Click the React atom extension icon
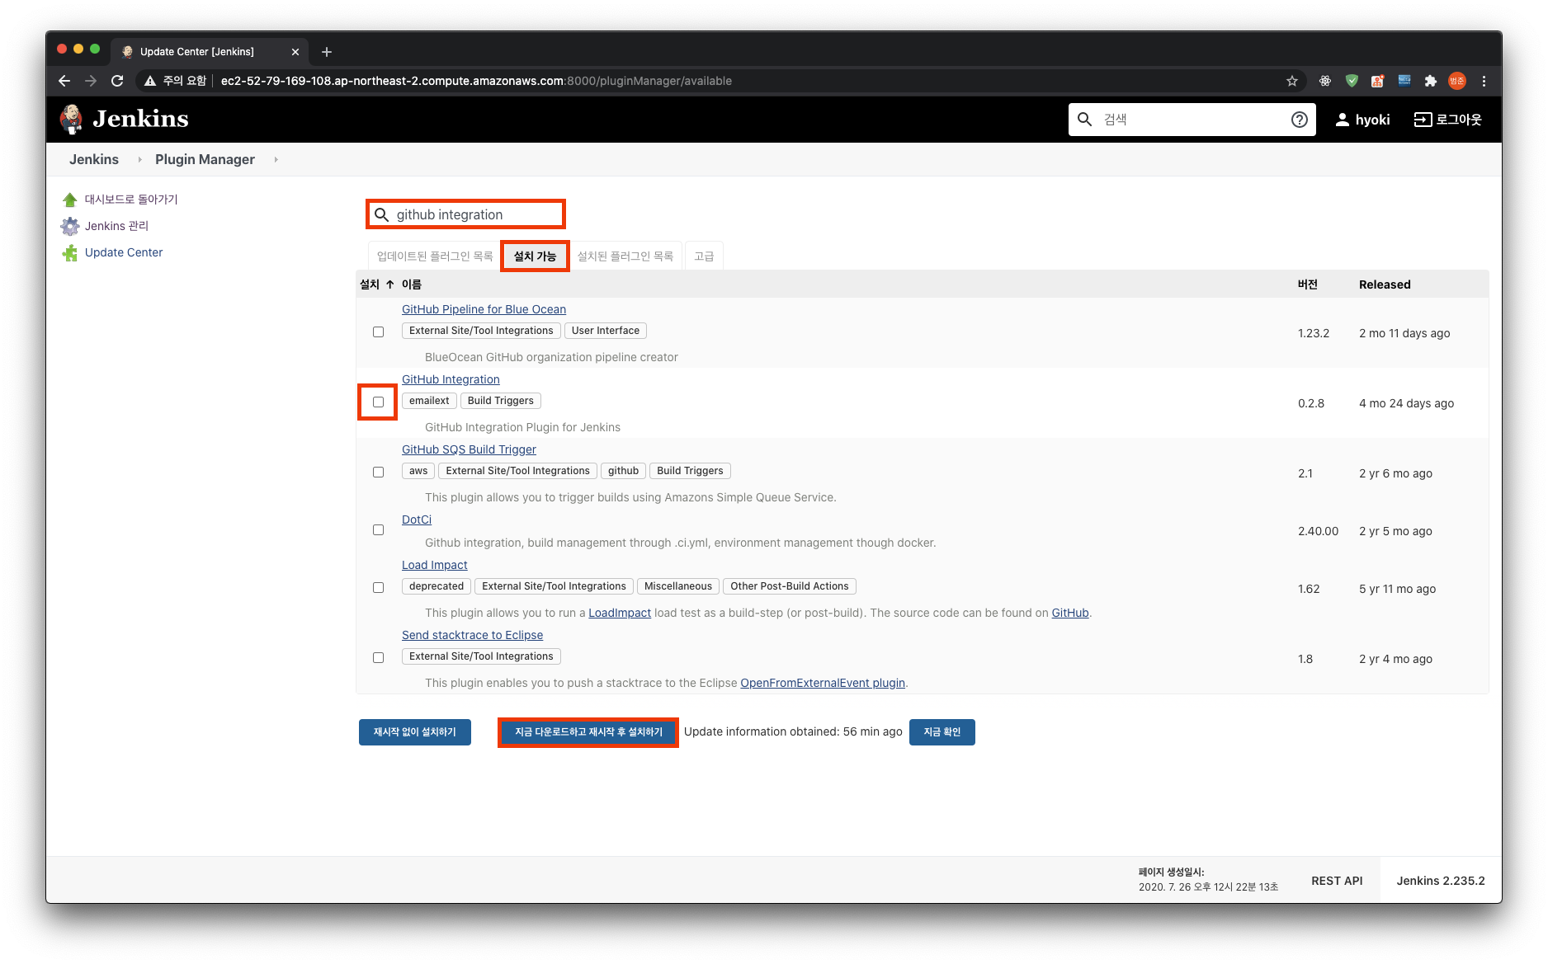Image resolution: width=1548 pixels, height=964 pixels. pyautogui.click(x=1325, y=81)
